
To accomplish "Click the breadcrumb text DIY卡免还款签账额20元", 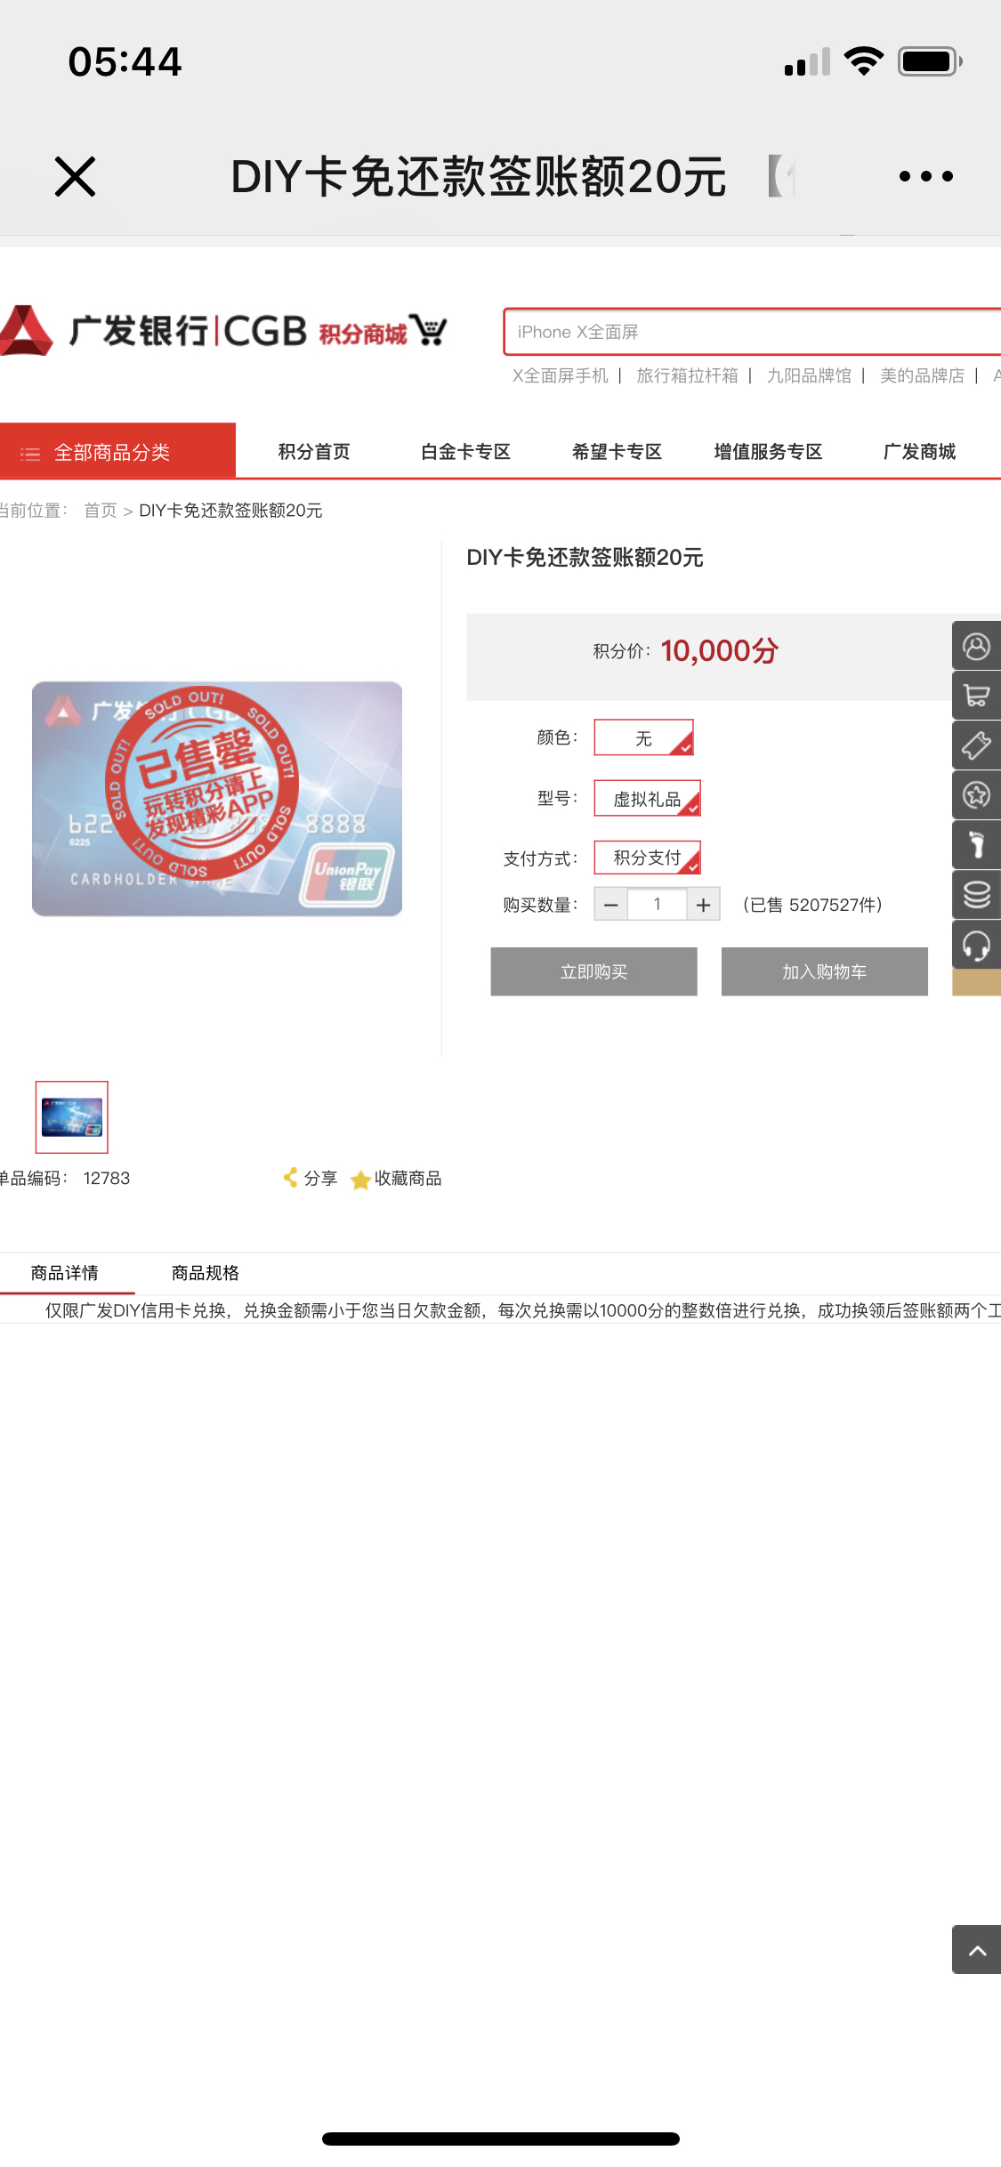I will pos(230,511).
